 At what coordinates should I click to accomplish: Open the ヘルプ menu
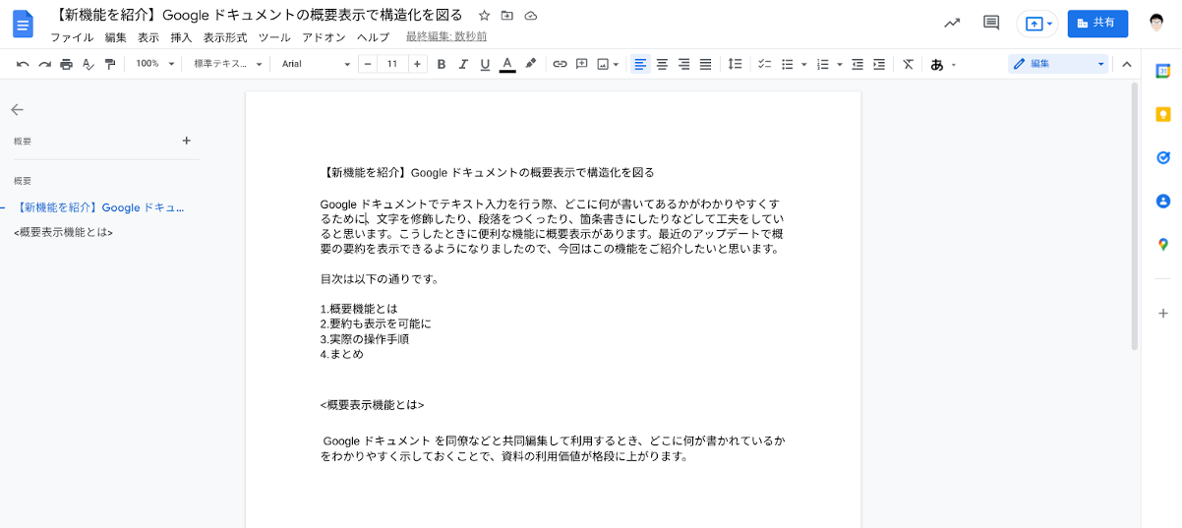[373, 37]
